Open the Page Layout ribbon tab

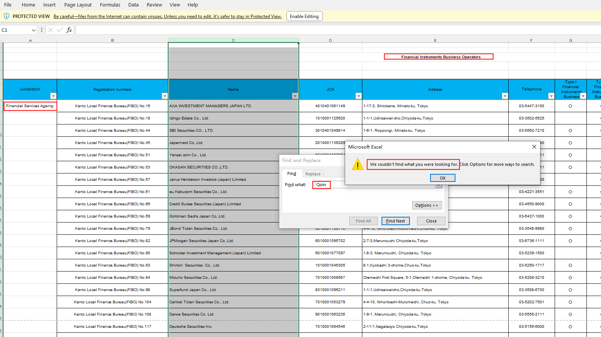tap(78, 5)
